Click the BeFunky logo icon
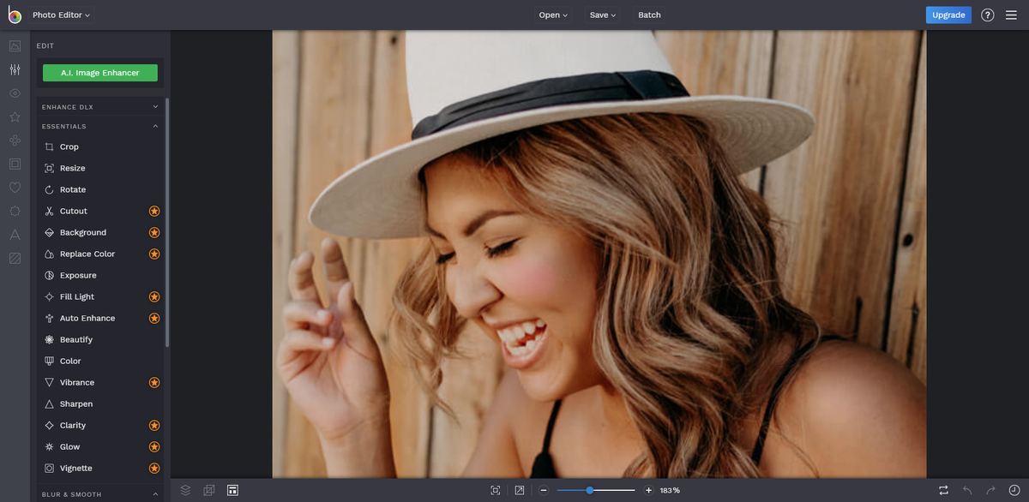Viewport: 1029px width, 502px height. [x=15, y=15]
